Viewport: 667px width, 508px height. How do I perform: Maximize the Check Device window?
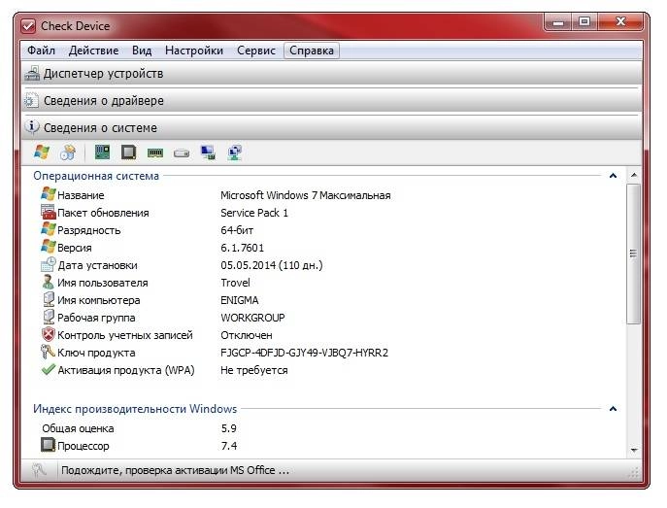pos(584,21)
